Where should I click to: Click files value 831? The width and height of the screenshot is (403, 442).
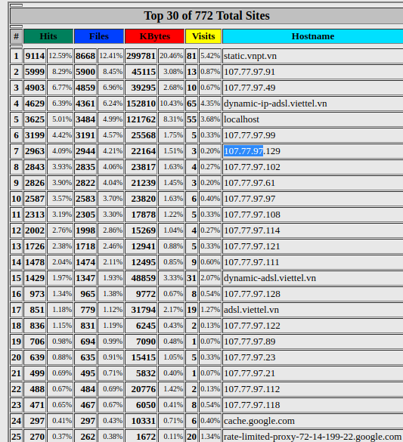click(88, 326)
